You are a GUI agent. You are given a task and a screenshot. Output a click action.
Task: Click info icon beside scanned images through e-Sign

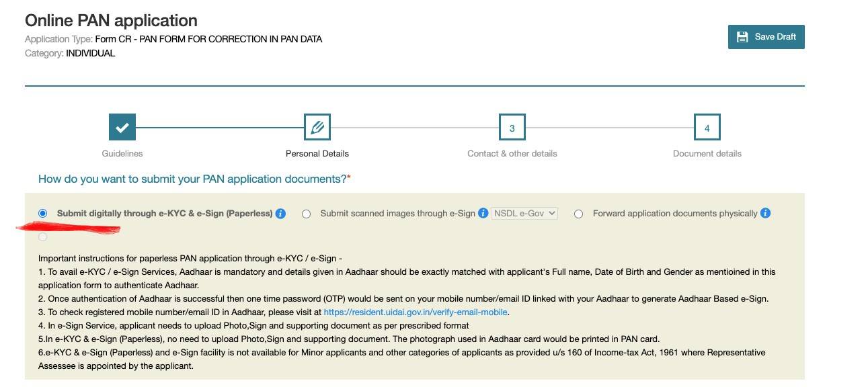click(x=483, y=213)
